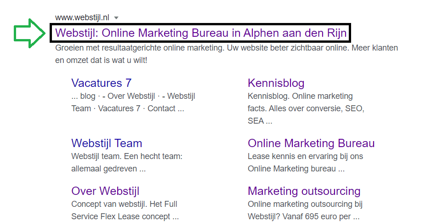Click text '... blog · - Over Webstijl · - Webstijl'

tap(133, 96)
